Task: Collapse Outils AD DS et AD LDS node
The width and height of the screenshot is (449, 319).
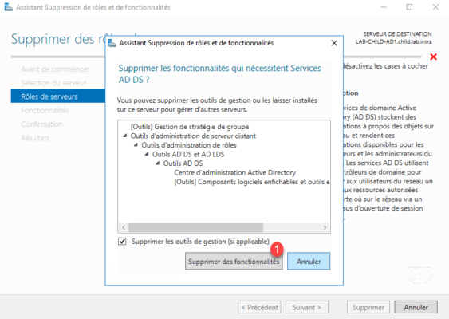Action: coord(147,154)
